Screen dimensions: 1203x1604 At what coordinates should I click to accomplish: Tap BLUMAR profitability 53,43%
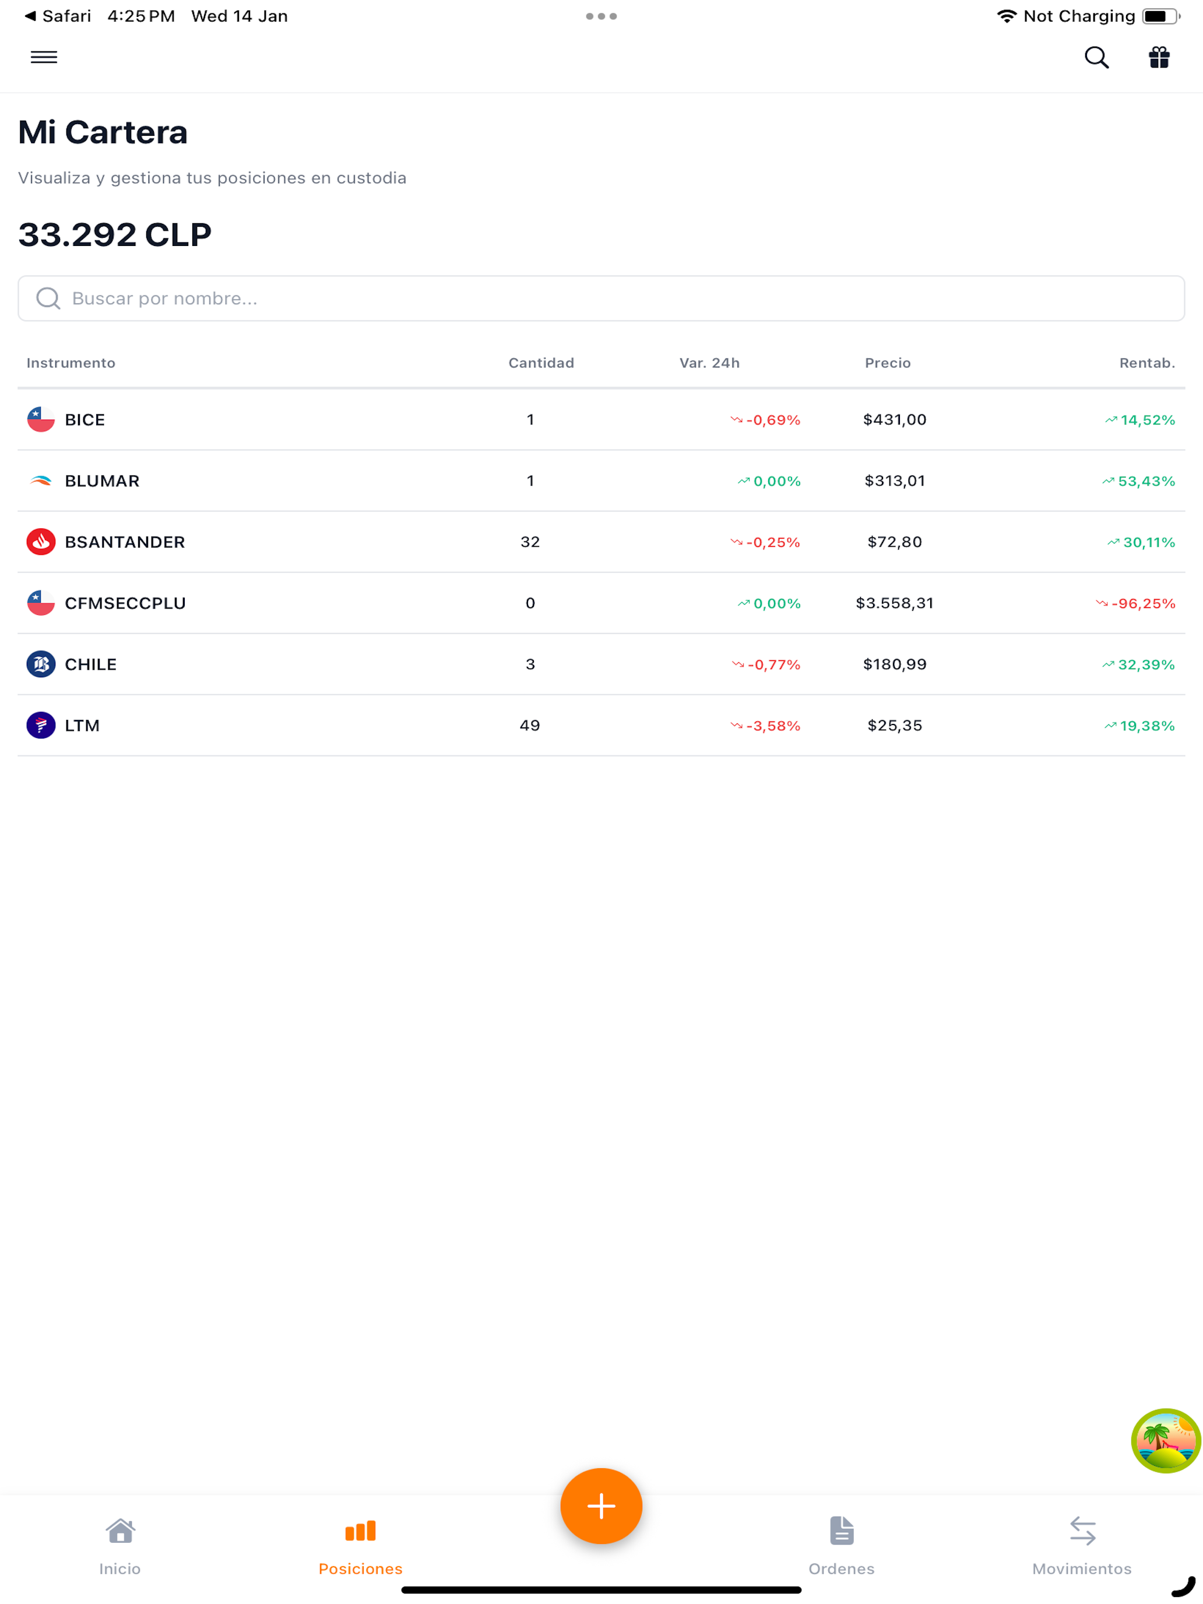[x=1138, y=481]
